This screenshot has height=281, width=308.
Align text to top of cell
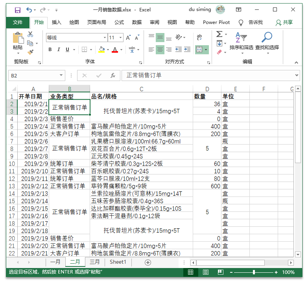[x=151, y=37]
